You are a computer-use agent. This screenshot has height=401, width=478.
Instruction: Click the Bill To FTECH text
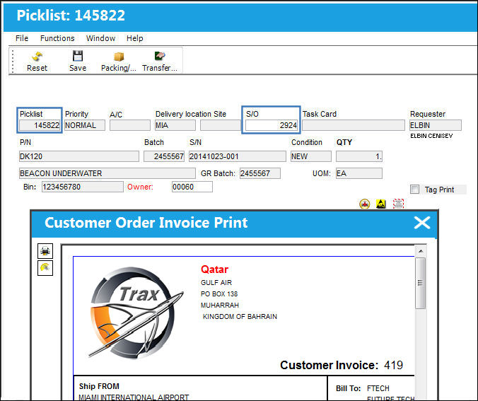click(x=378, y=388)
